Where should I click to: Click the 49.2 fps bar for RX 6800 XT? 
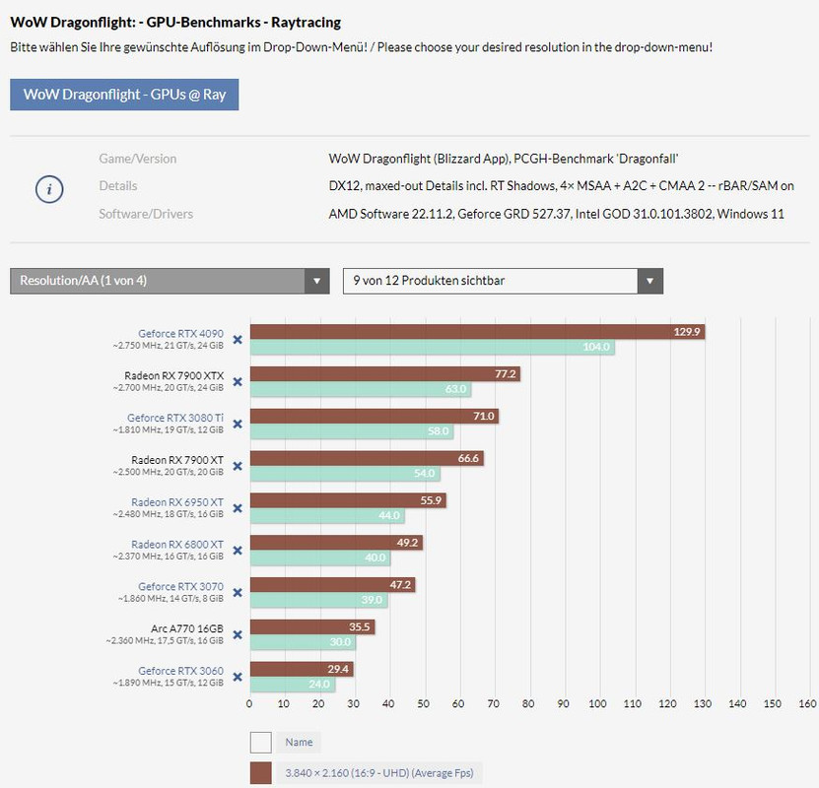pyautogui.click(x=336, y=543)
